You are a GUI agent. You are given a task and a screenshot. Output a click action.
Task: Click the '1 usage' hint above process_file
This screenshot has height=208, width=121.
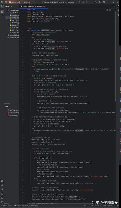tap(29, 28)
